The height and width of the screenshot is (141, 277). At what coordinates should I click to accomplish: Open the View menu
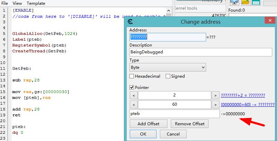click(17, 3)
